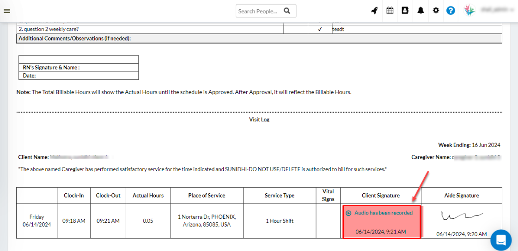Open the chat support bubble
Image resolution: width=518 pixels, height=251 pixels.
pos(500,240)
